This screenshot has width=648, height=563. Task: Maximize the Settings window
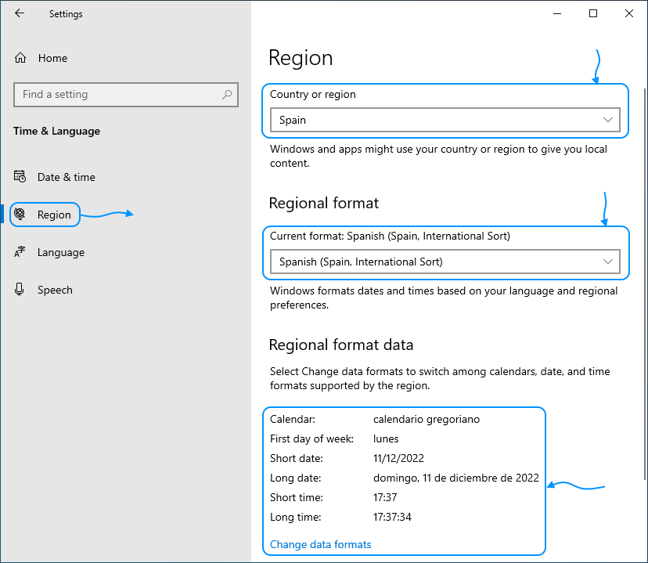(593, 13)
